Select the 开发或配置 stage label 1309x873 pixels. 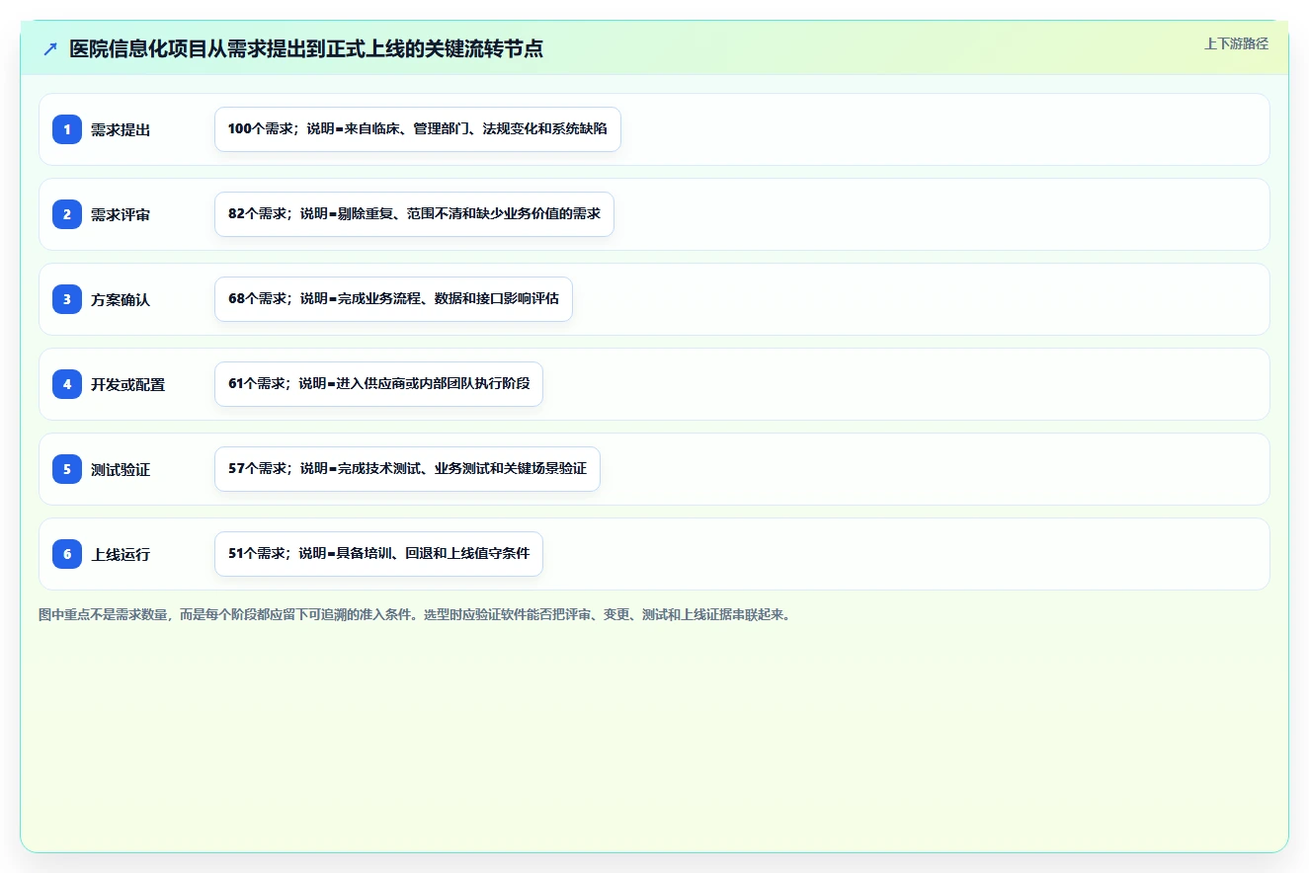coord(128,384)
